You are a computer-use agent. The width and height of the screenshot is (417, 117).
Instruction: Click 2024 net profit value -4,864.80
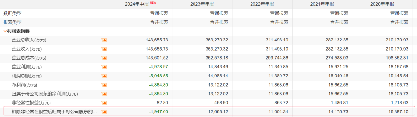pos(159,85)
